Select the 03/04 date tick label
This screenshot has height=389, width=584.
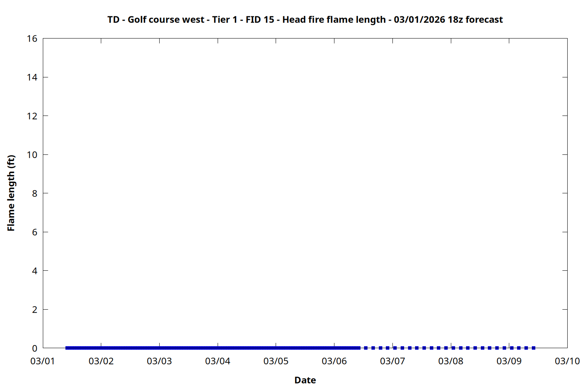[218, 361]
